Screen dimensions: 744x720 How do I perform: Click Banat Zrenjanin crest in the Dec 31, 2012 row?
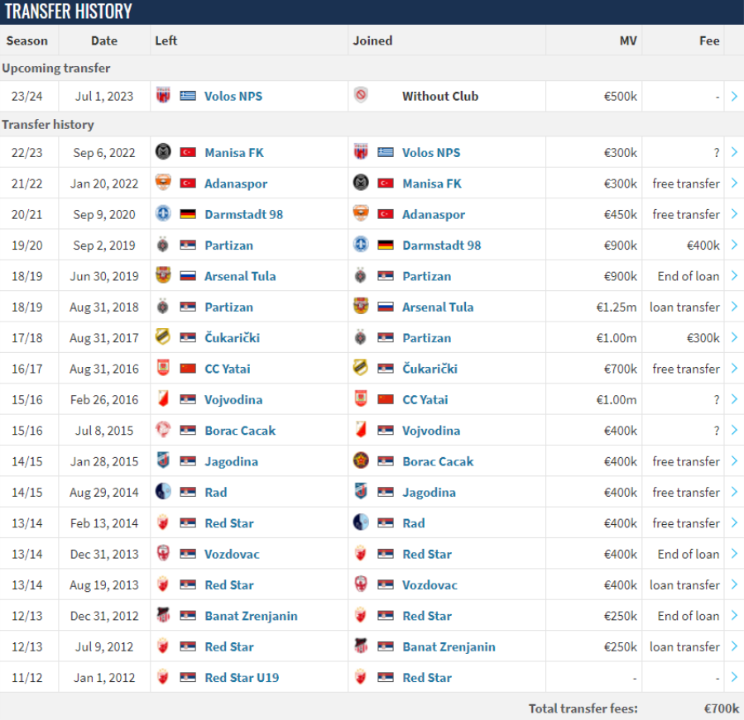163,615
